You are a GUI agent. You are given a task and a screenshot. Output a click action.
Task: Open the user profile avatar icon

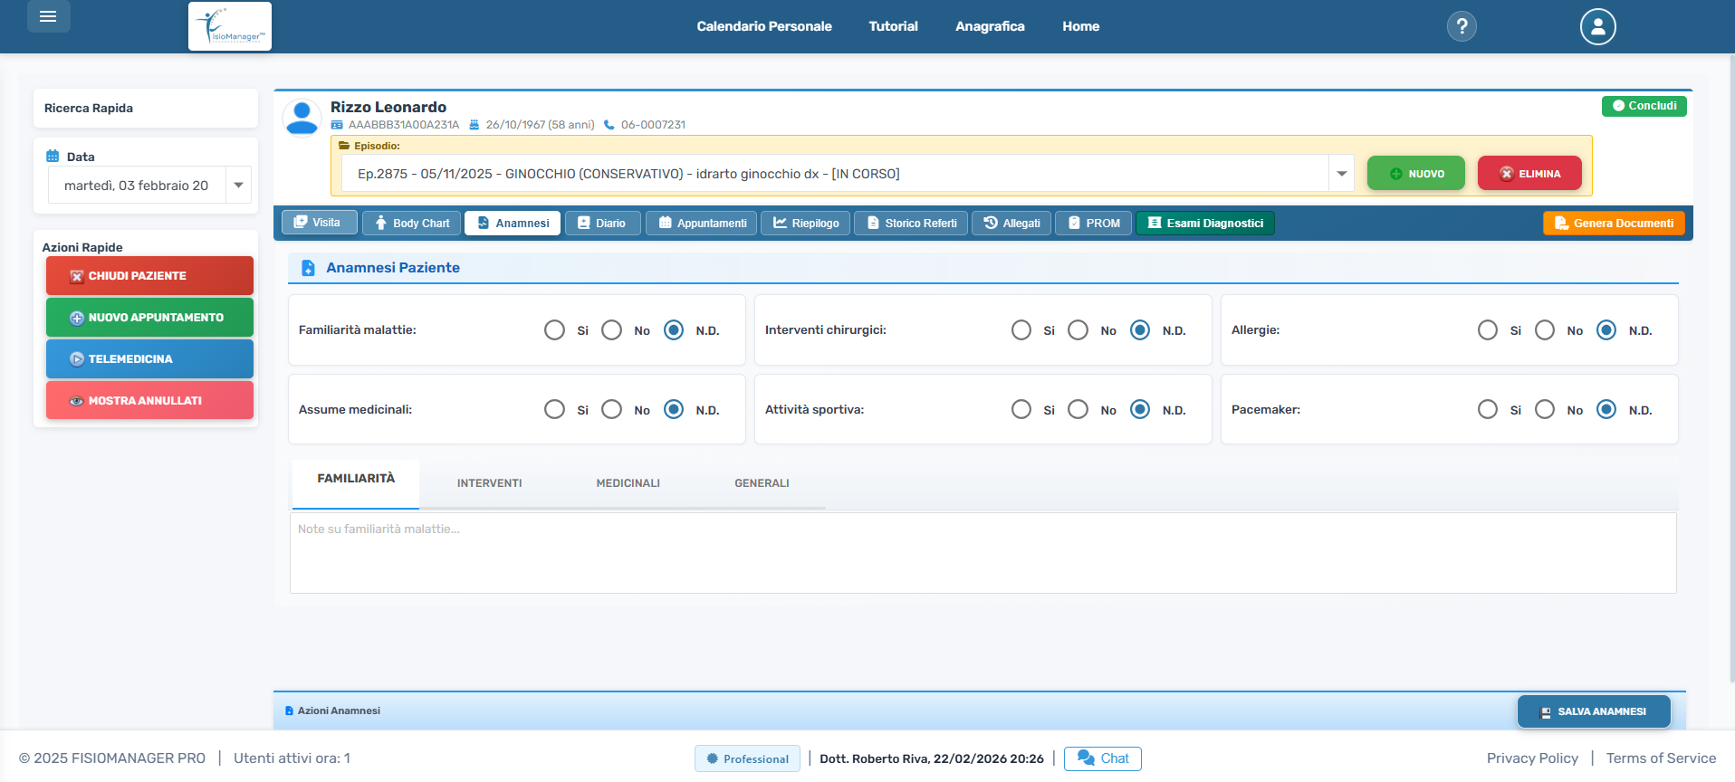pyautogui.click(x=1597, y=26)
